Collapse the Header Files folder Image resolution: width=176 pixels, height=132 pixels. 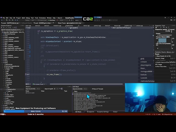[3, 68]
